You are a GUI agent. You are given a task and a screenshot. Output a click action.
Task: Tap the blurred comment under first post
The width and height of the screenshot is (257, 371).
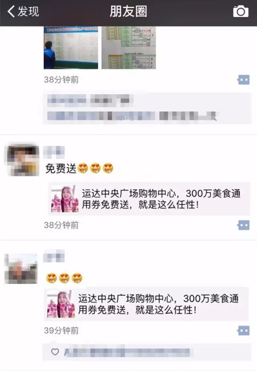click(x=147, y=109)
